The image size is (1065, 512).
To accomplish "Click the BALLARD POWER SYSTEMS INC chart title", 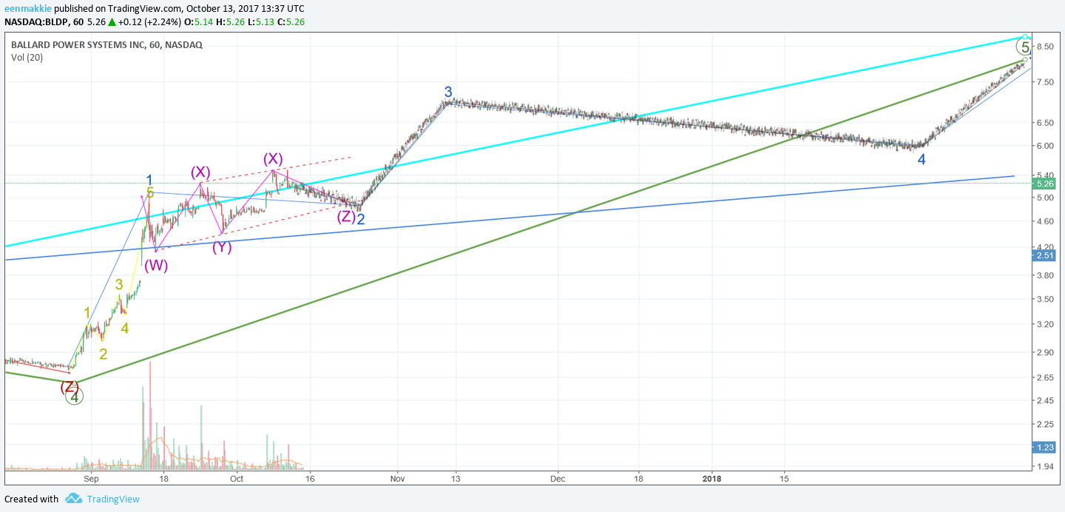I will click(106, 44).
